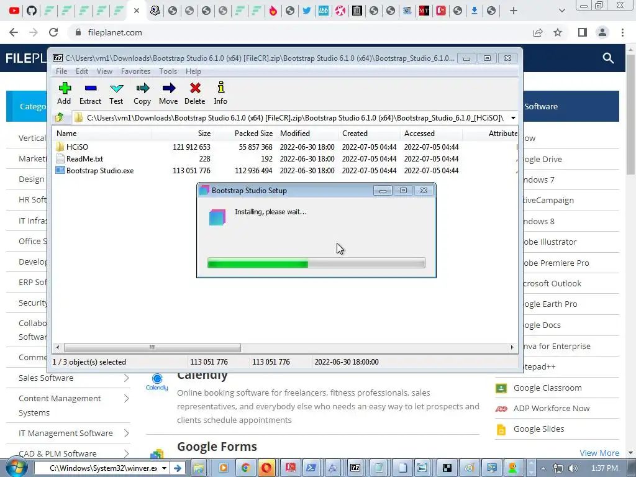Viewport: 636px width, 477px height.
Task: Click the taskbar address Go arrow
Action: point(177,468)
